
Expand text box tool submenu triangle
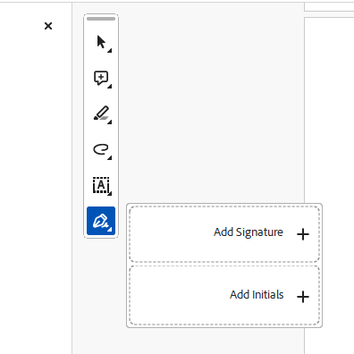click(x=110, y=194)
